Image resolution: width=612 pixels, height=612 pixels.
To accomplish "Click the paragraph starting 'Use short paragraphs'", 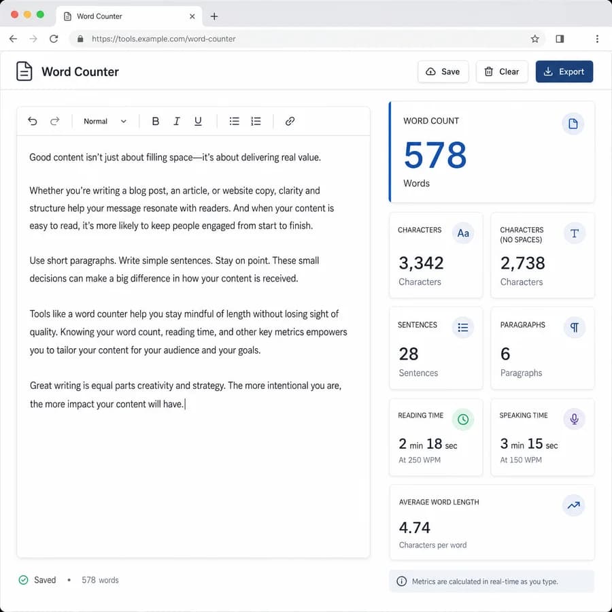I will tap(174, 269).
